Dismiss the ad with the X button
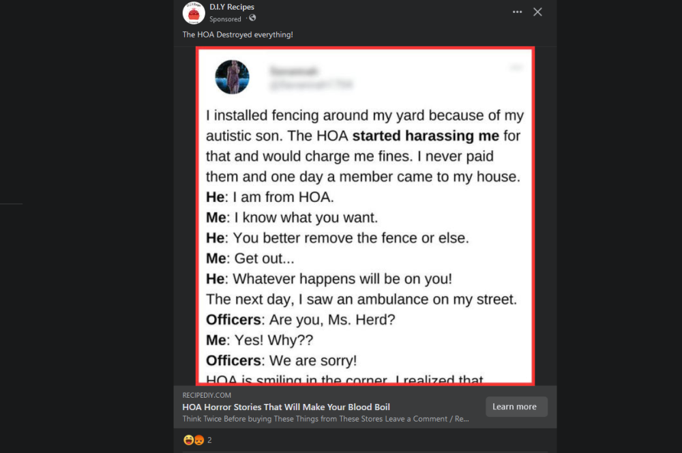The height and width of the screenshot is (453, 682). point(537,12)
